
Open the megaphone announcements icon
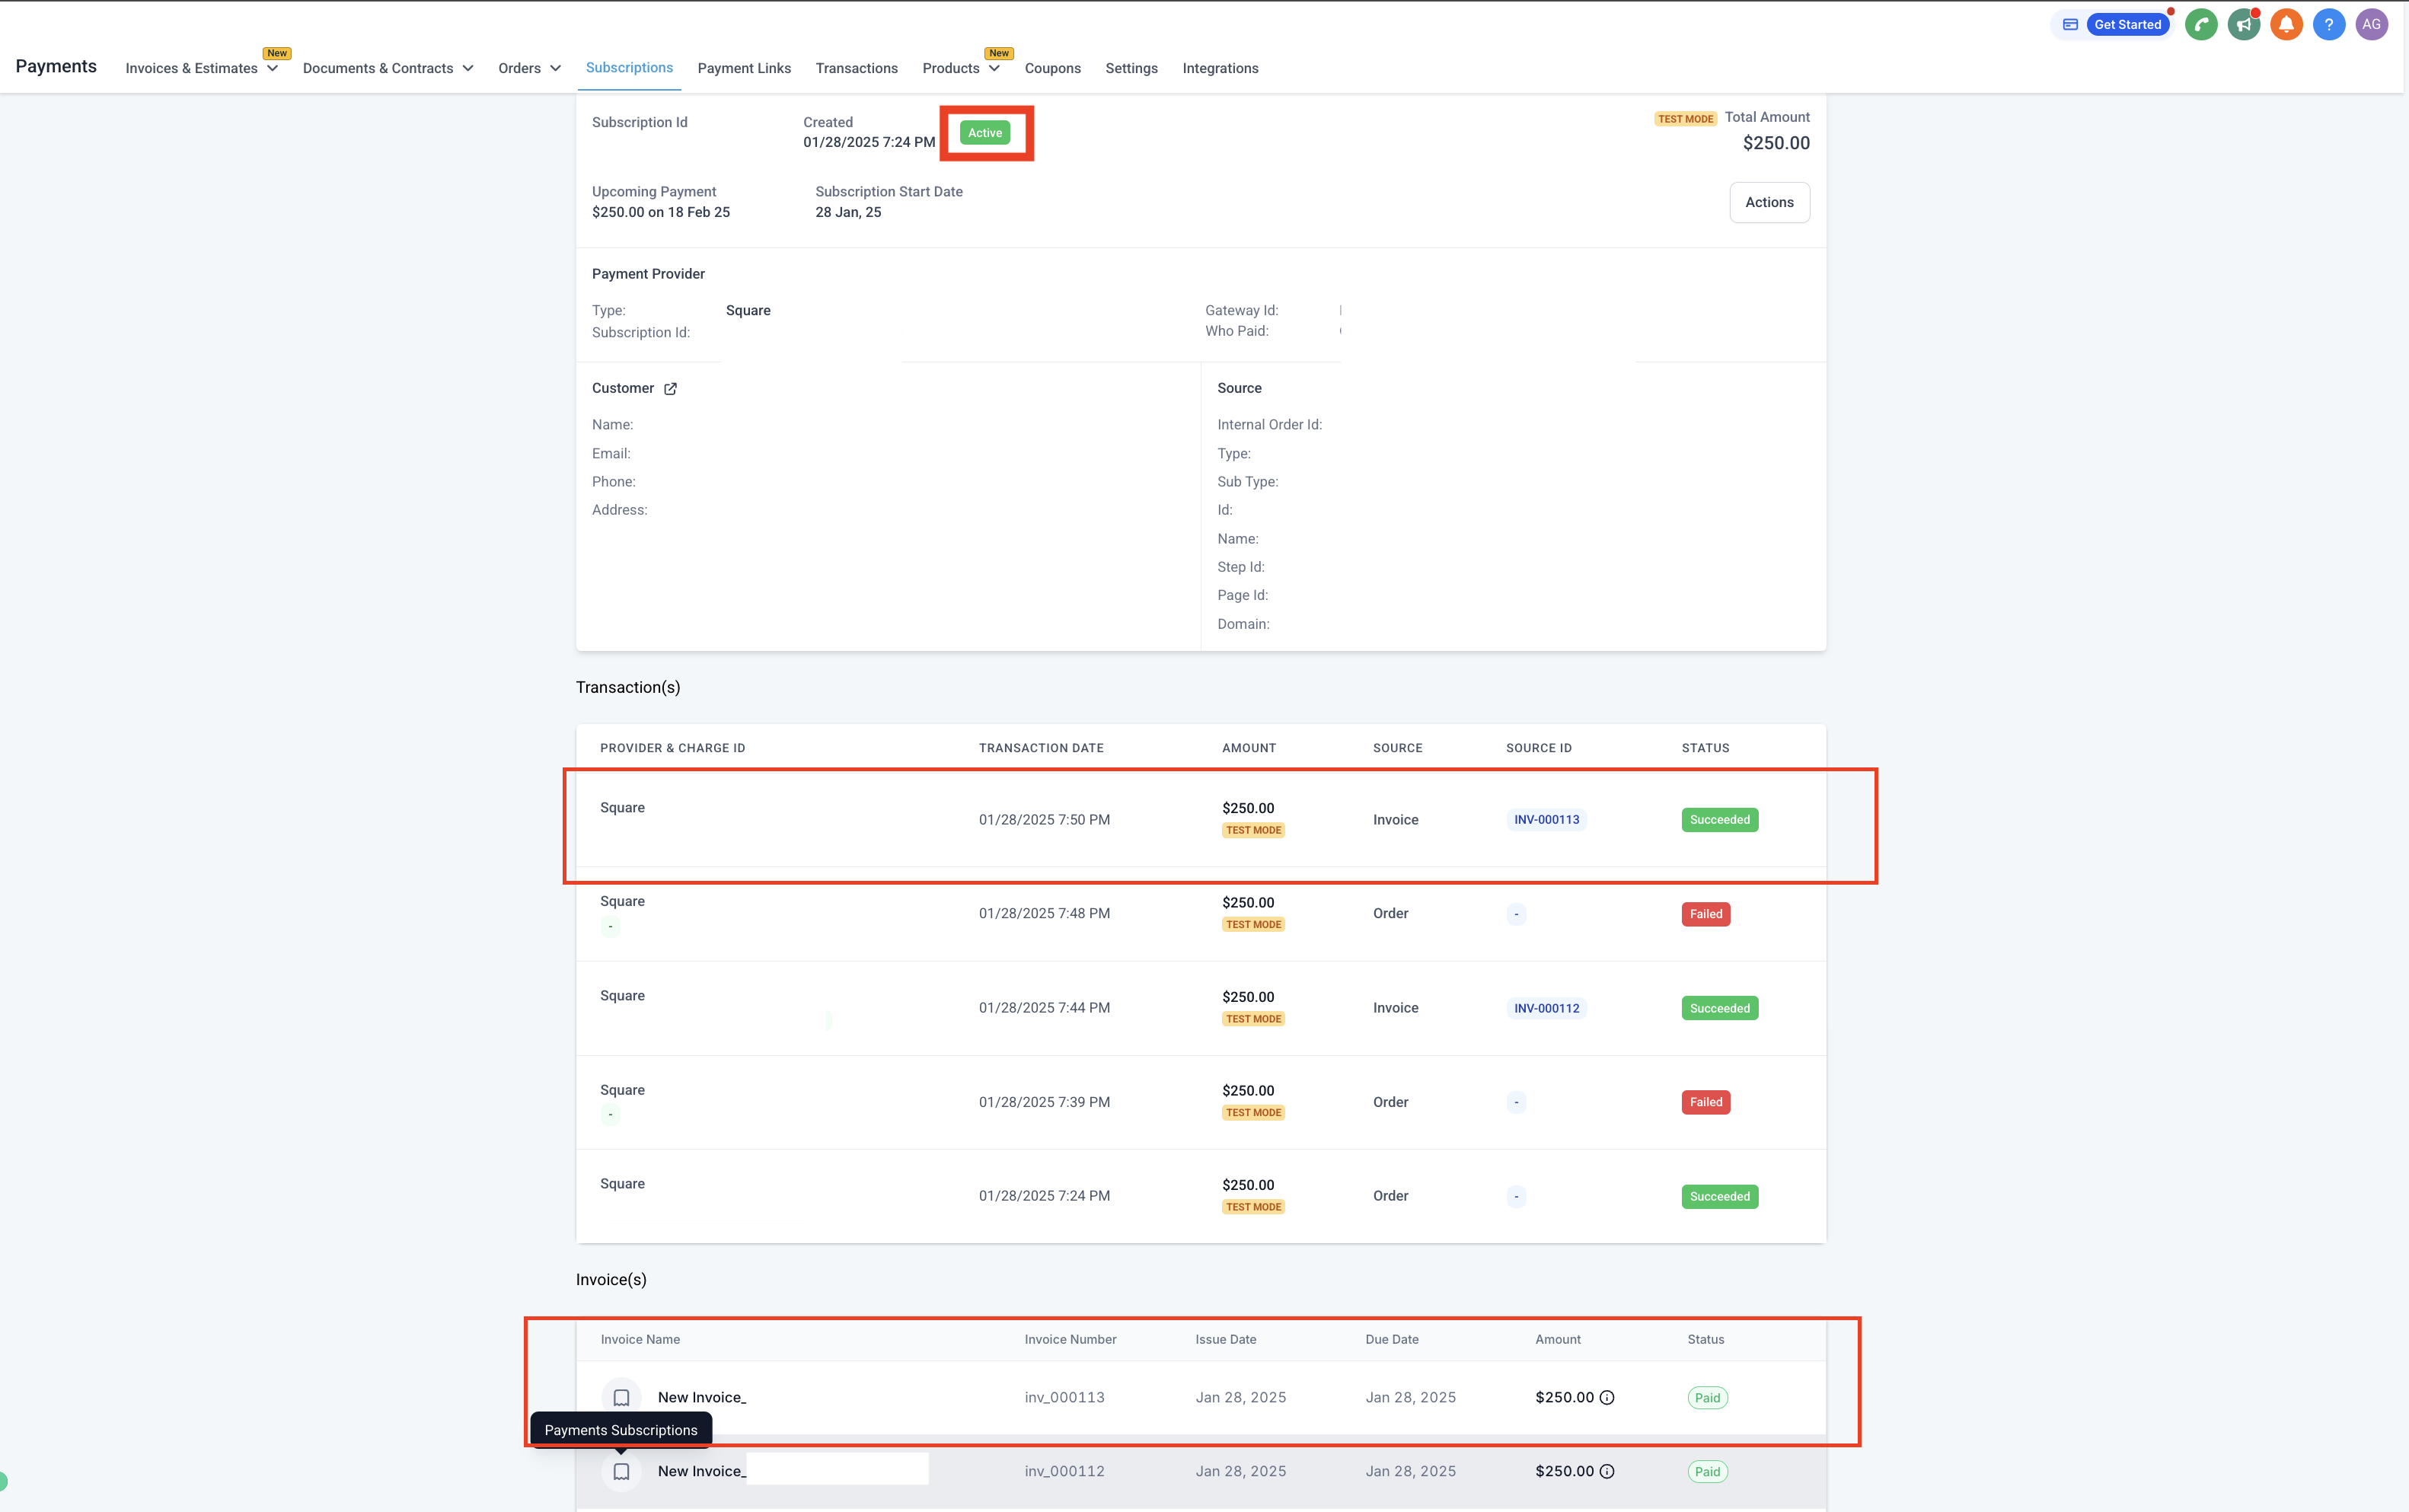2243,25
